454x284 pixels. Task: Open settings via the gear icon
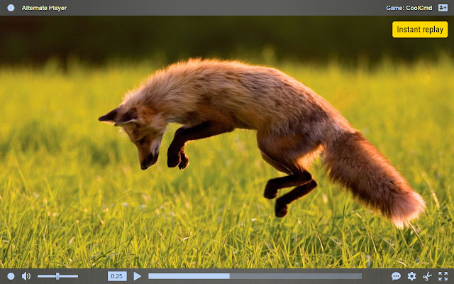click(411, 276)
